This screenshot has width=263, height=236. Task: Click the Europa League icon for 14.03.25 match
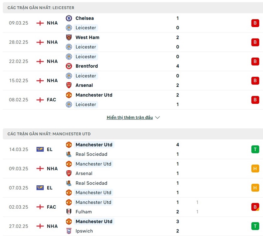pyautogui.click(x=40, y=149)
